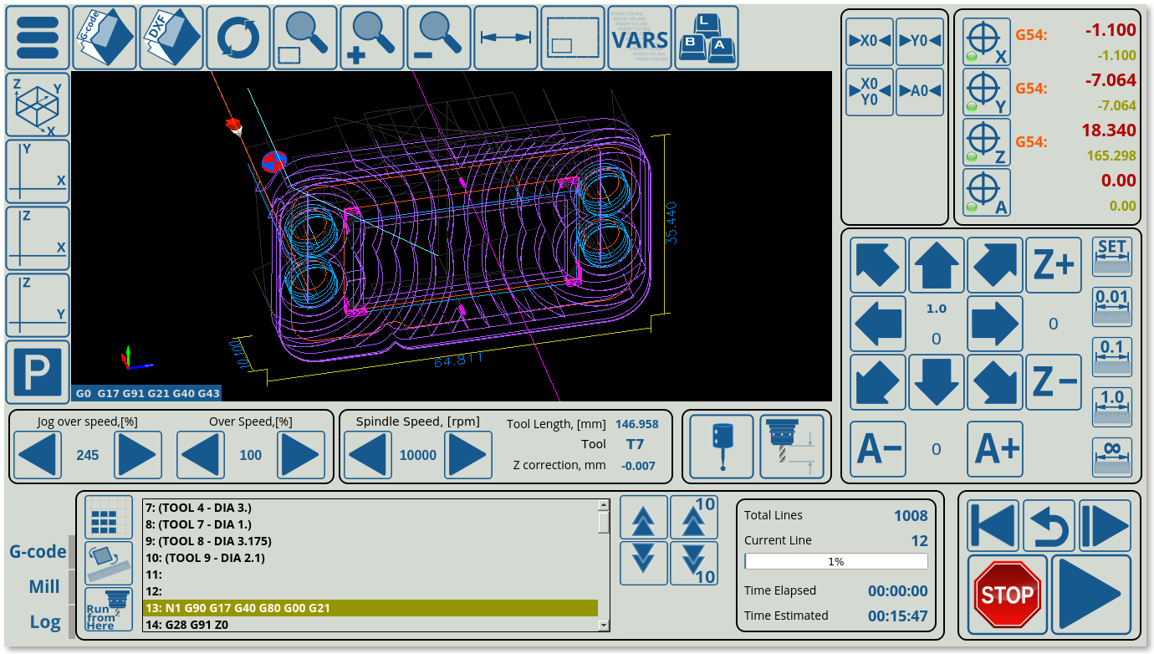Select G-code line 14: G28 G91 Z0
Image resolution: width=1154 pixels, height=654 pixels.
(370, 624)
